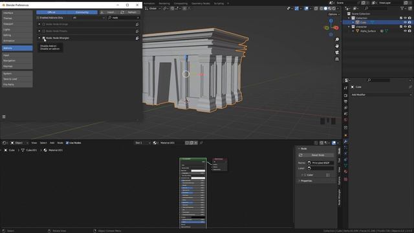Viewport: 414px width, 233px height.
Task: Toggle viewport overlays icon
Action: [306, 8]
